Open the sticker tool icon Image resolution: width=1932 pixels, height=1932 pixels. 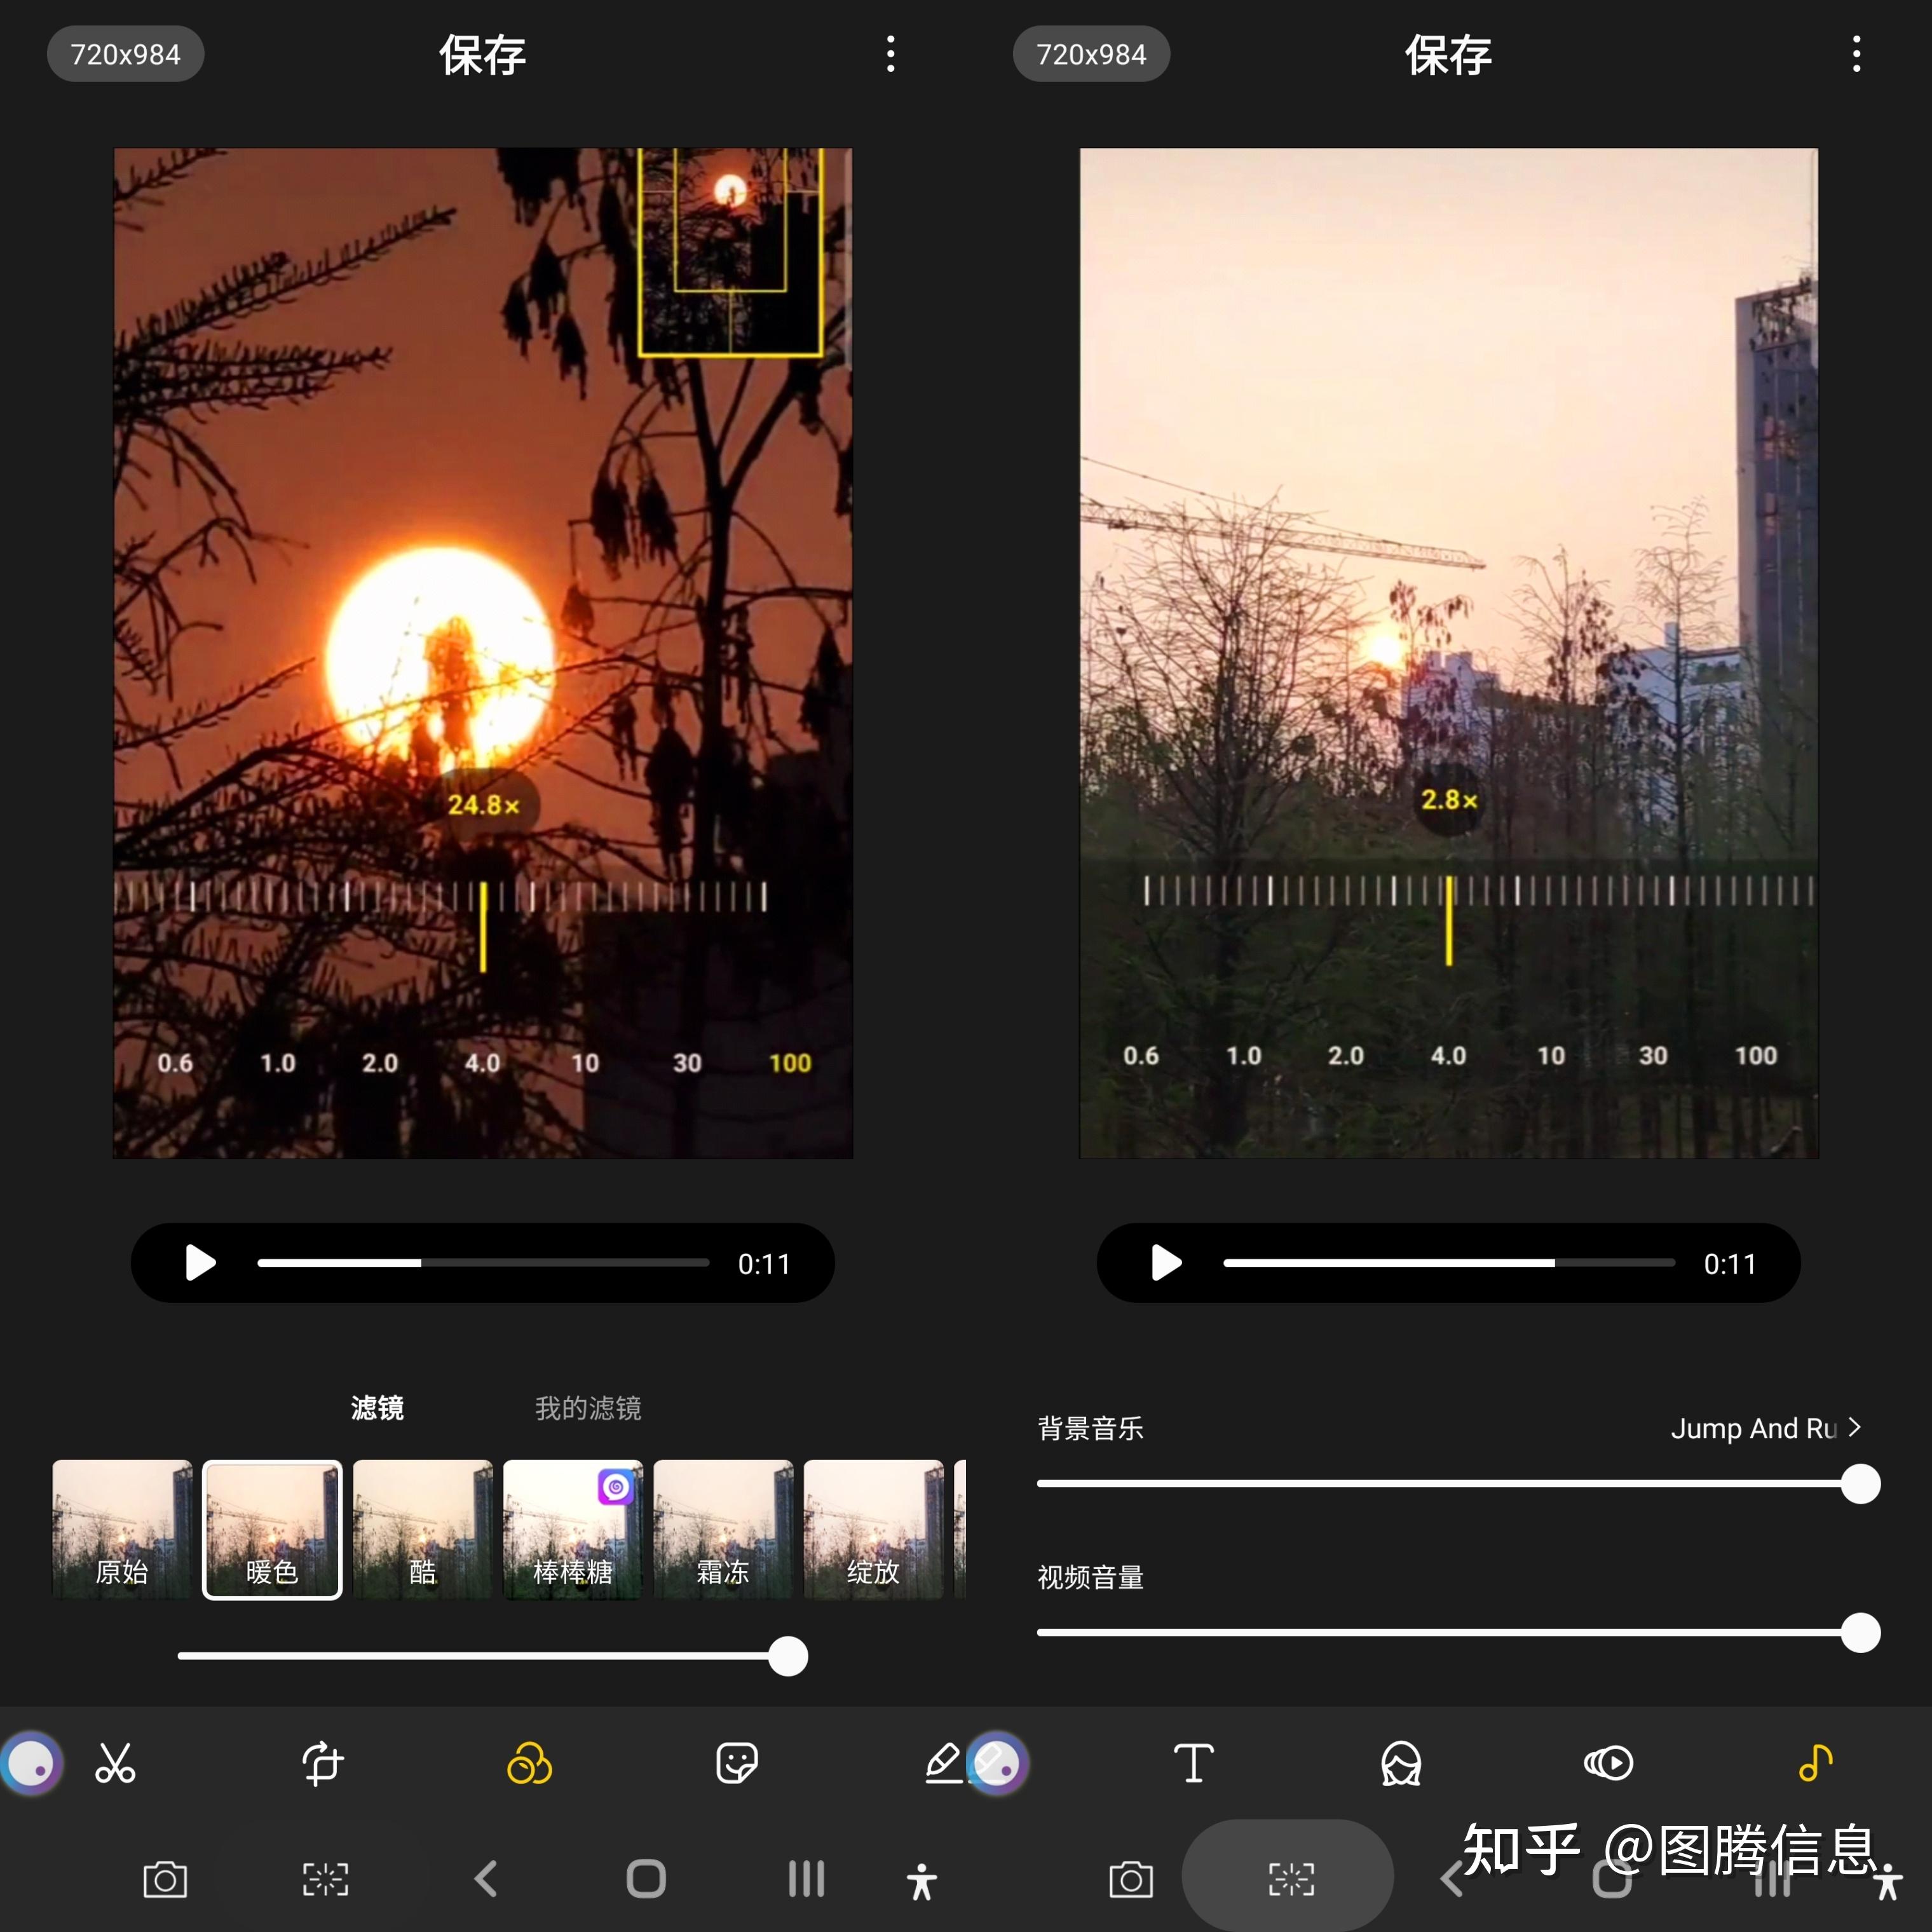pos(737,1763)
